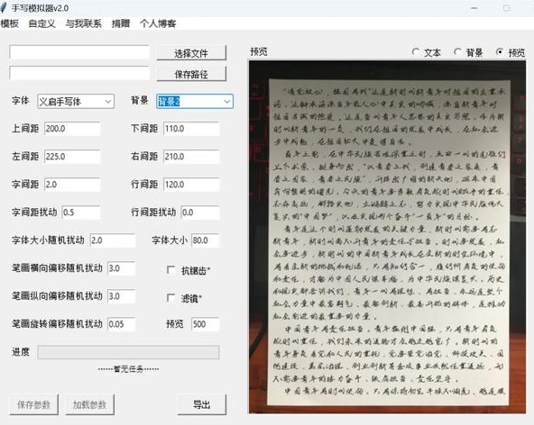Open the 模板 menu

coord(10,23)
